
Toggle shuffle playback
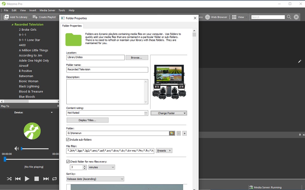tap(9, 179)
